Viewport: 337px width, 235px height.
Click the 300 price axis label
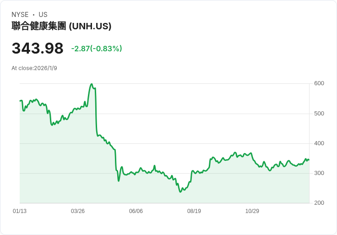click(x=319, y=173)
